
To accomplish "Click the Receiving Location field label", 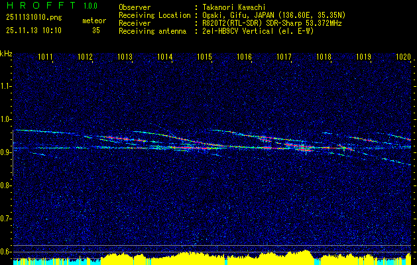I will [x=154, y=15].
